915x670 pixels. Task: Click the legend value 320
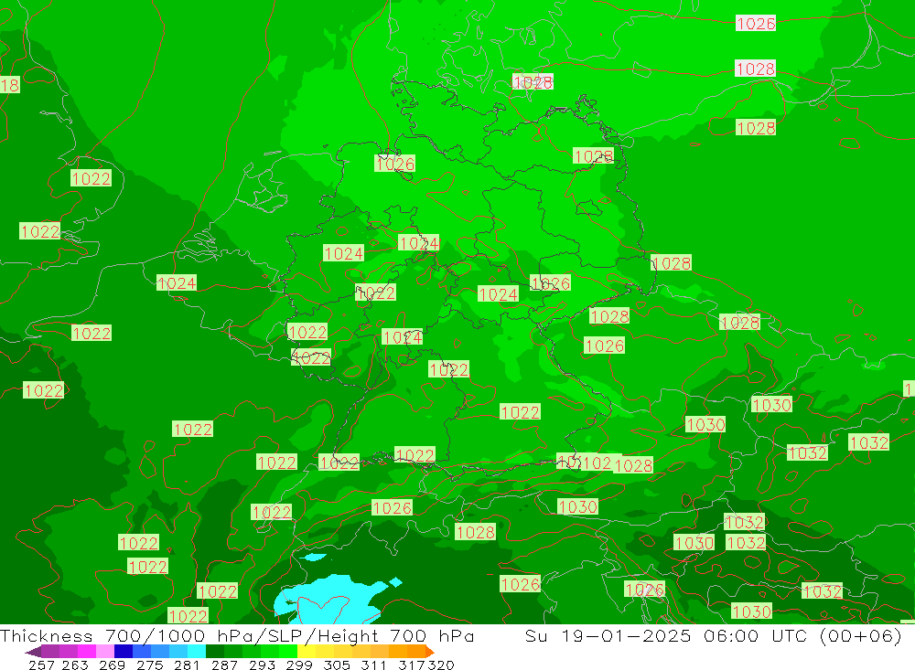point(441,665)
